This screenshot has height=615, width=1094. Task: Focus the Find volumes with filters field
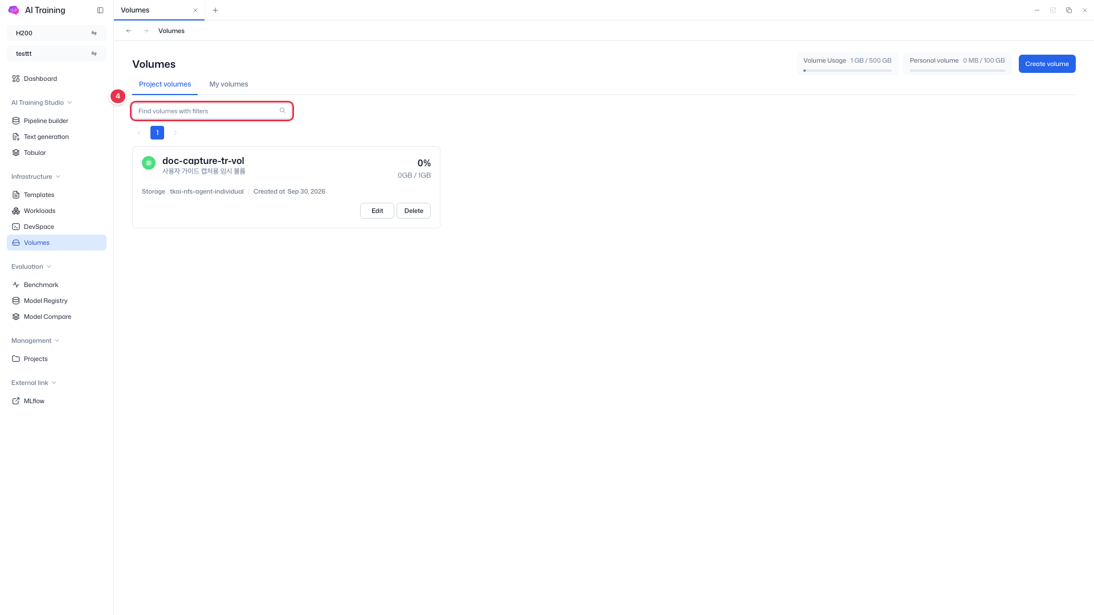pos(212,111)
